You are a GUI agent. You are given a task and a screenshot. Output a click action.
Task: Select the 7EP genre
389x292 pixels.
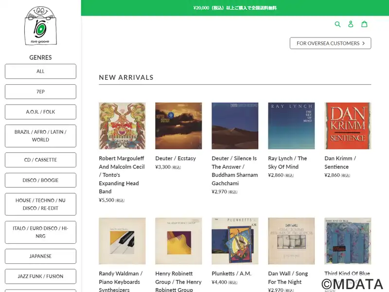coord(40,91)
